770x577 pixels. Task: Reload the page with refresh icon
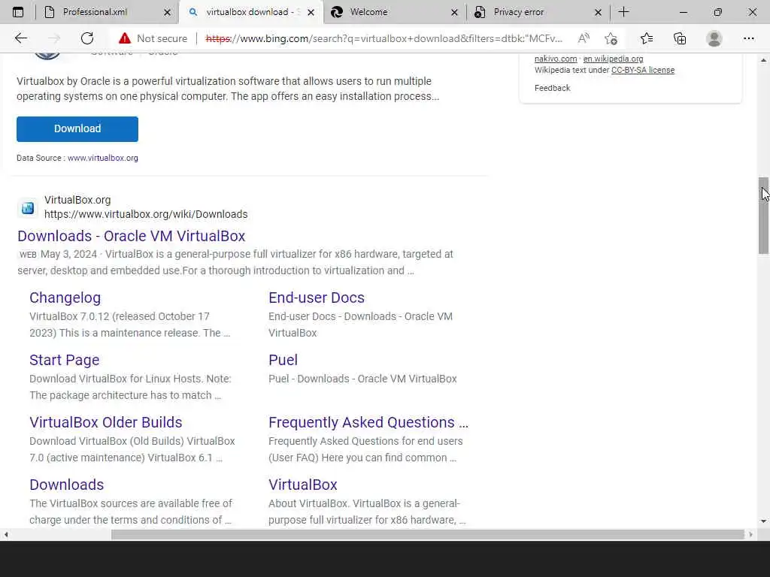(87, 38)
